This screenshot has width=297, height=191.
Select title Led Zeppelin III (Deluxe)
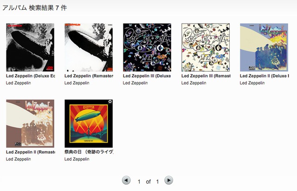pos(147,76)
